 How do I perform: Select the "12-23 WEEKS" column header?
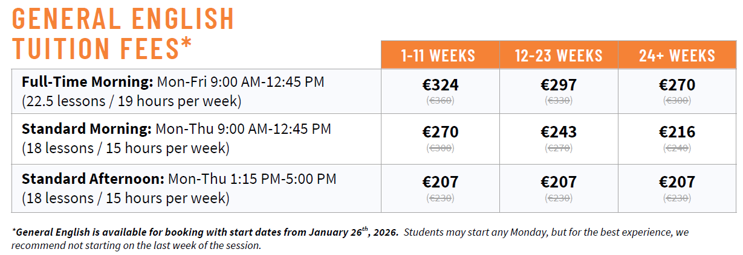coord(559,56)
